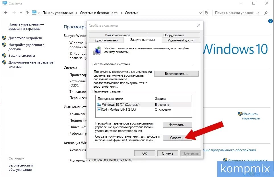Click 'Система и безопасность' breadcrumb
Viewport: 274px width, 177px height.
point(99,13)
